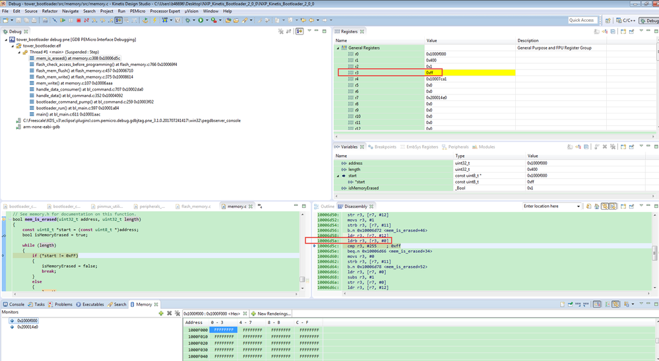Screen dimensions: 659x361
Task: Click the Debug launch bug icon
Action: (187, 20)
